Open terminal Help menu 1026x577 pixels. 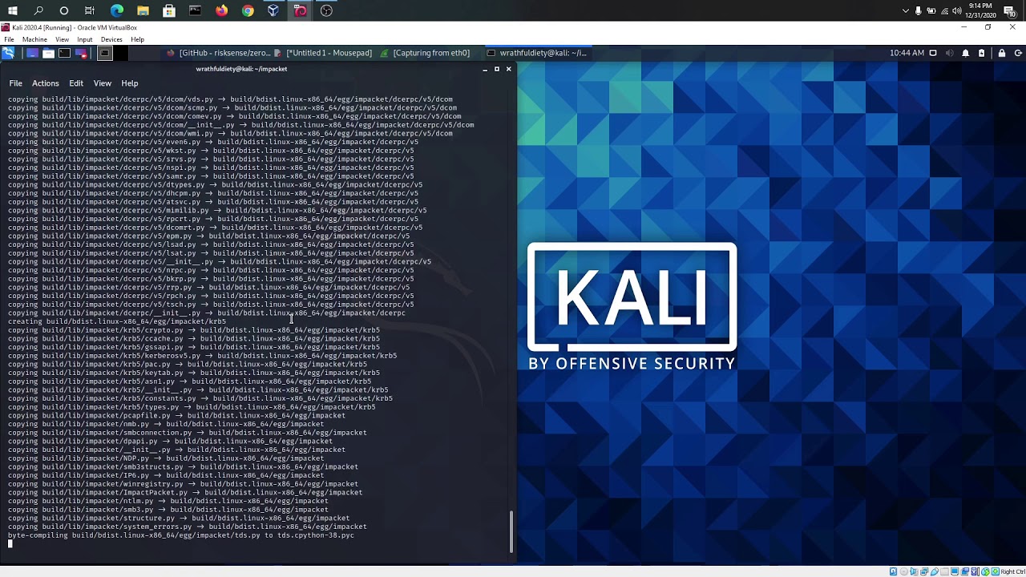[x=129, y=83]
